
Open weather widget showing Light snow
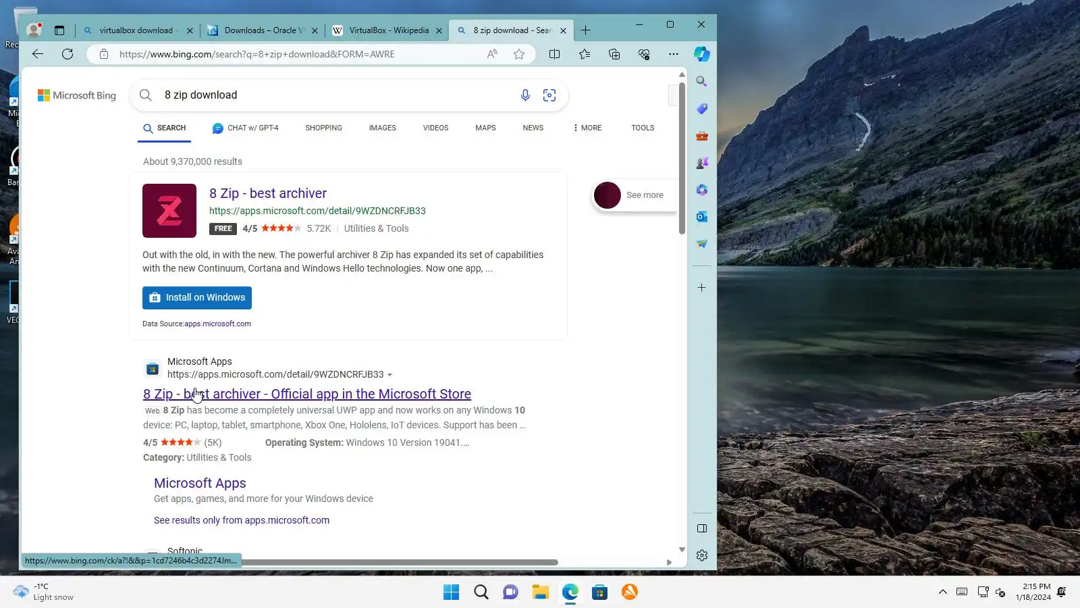[43, 592]
